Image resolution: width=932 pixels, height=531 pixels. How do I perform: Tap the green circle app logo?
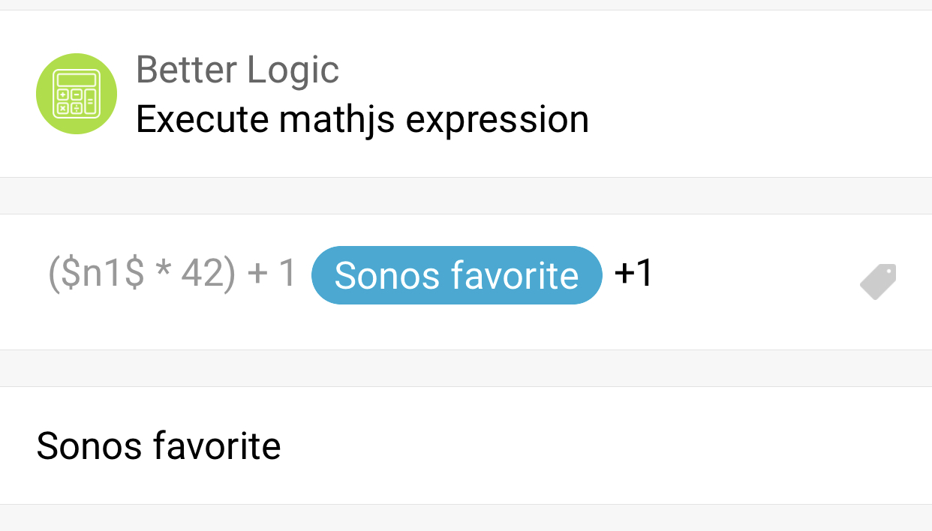pyautogui.click(x=77, y=94)
